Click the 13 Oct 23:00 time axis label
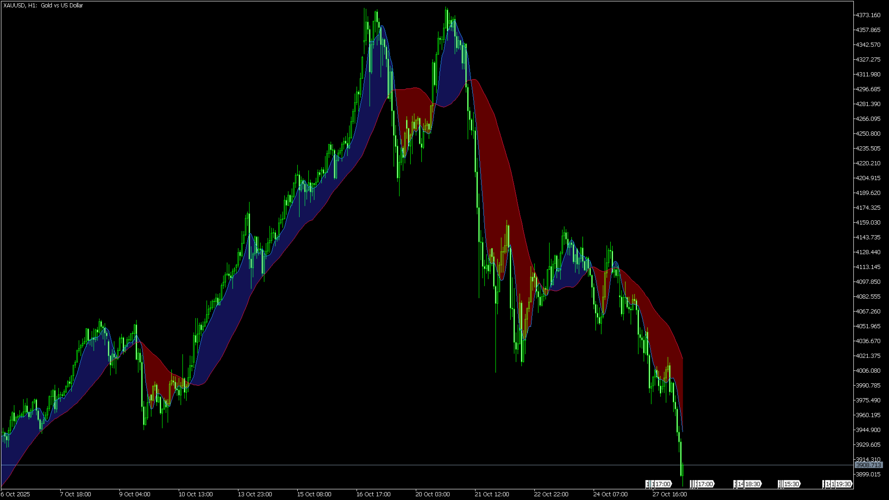Screen dimensions: 889x500 click(256, 494)
